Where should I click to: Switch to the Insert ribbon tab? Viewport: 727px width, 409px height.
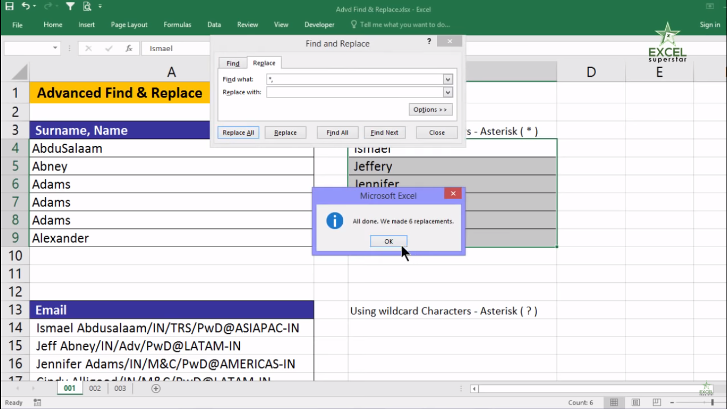click(87, 24)
